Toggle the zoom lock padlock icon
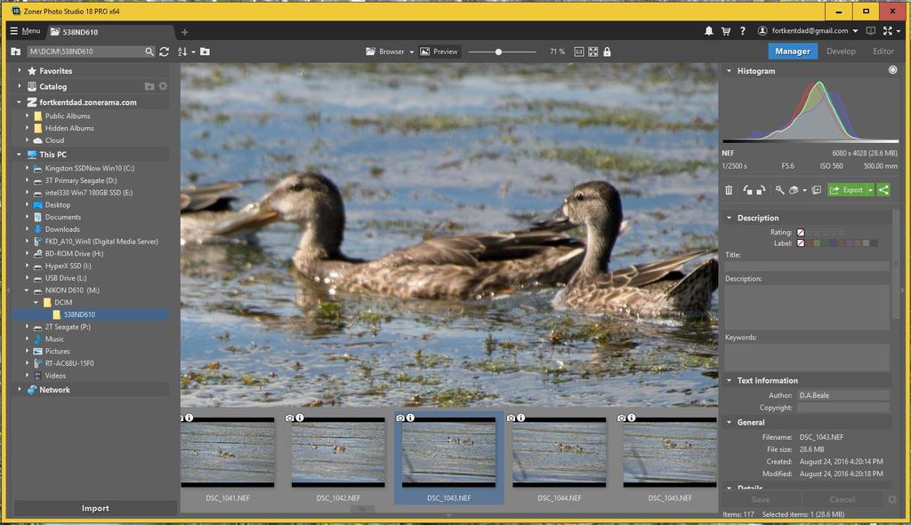The image size is (911, 525). pos(608,52)
